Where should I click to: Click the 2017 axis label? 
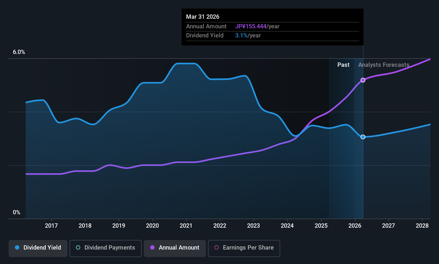(x=51, y=226)
